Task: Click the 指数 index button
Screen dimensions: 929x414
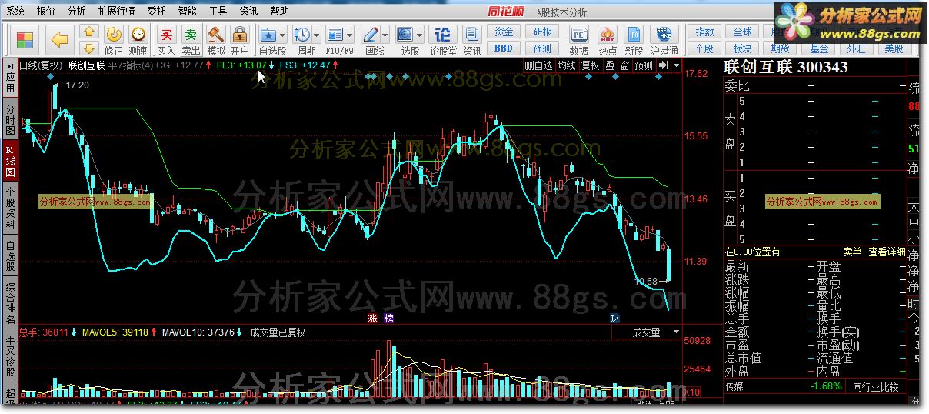Action: [x=704, y=32]
